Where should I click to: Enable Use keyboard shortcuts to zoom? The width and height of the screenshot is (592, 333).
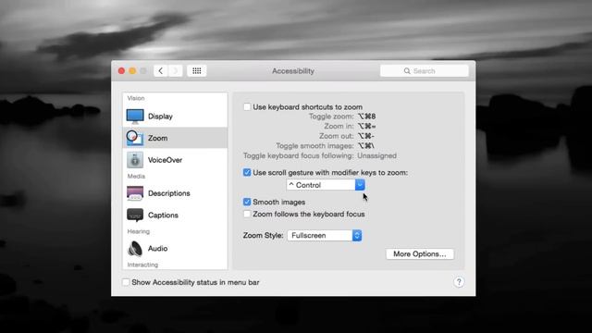tap(247, 107)
